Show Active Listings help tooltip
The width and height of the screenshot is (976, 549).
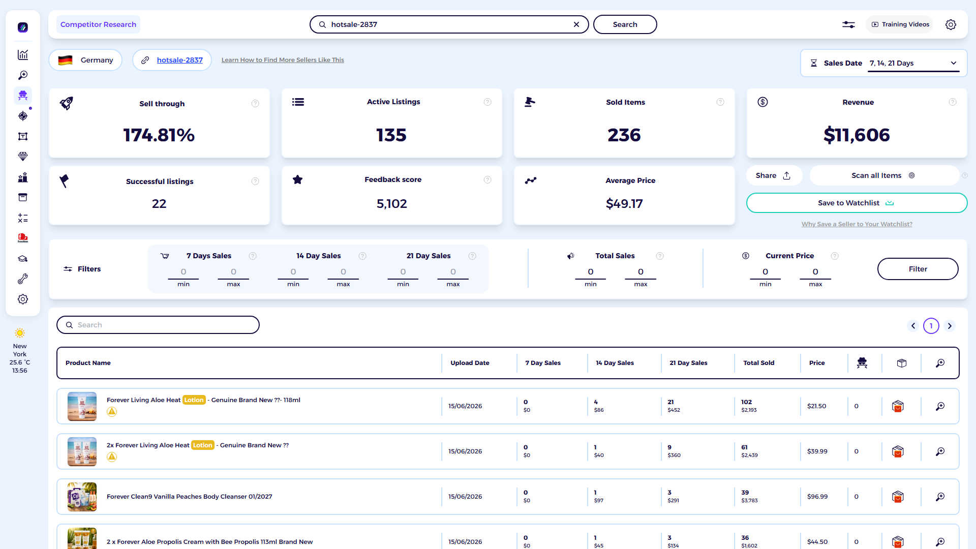[487, 102]
